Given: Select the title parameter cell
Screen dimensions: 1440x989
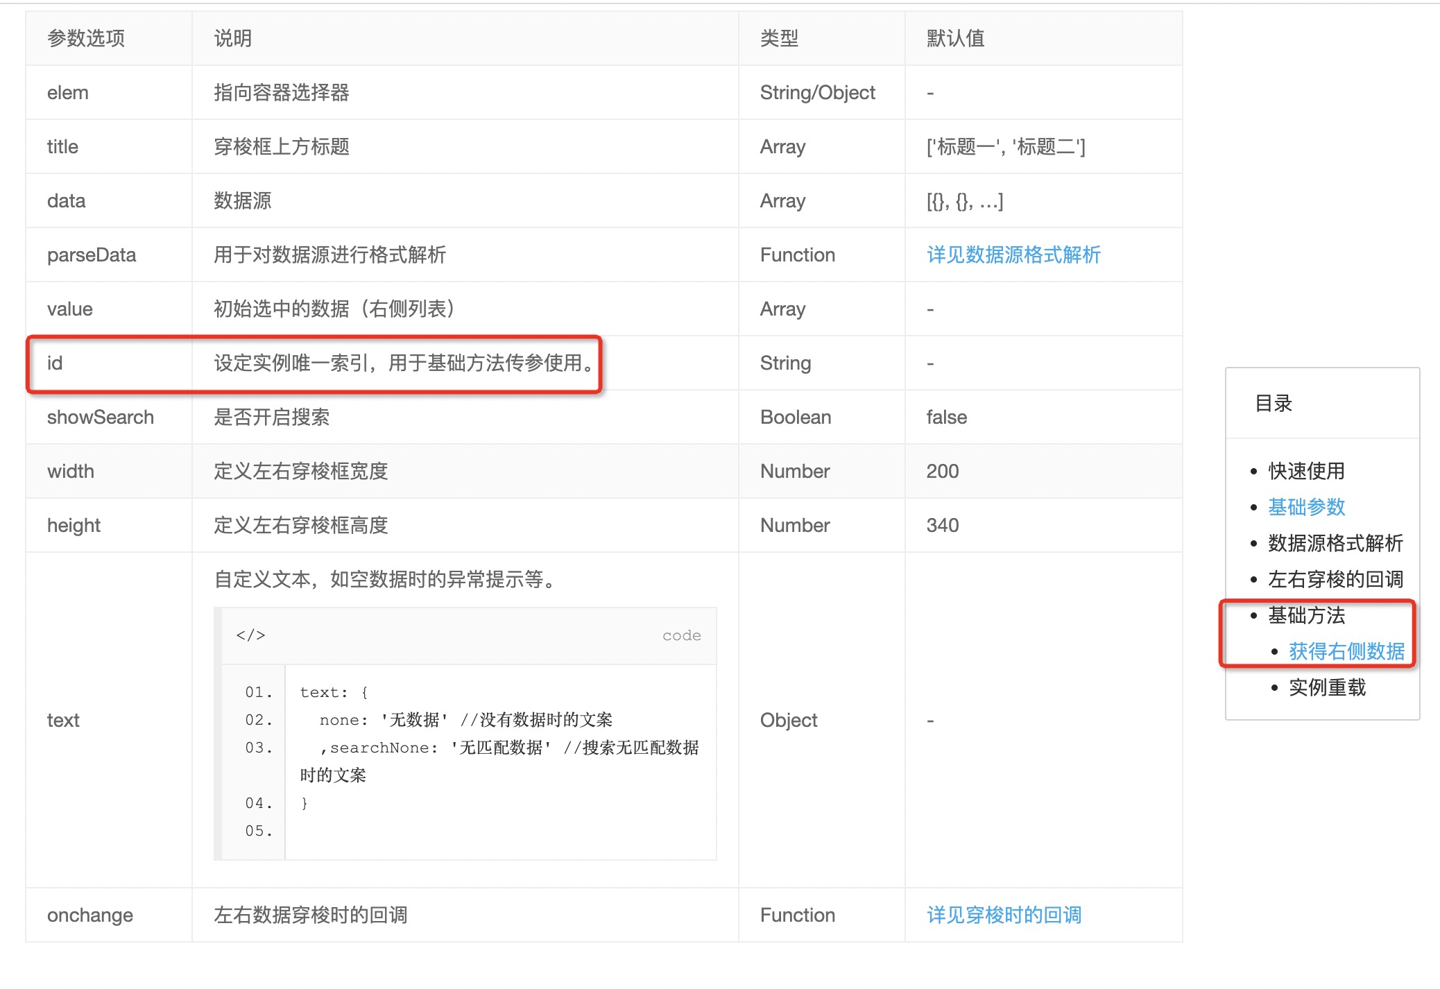Looking at the screenshot, I should click(109, 146).
